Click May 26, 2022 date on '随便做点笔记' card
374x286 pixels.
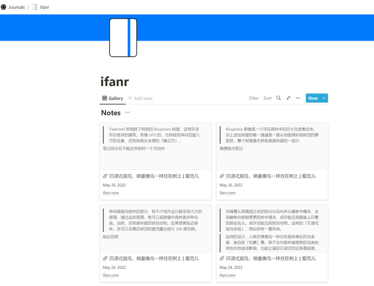231,185
